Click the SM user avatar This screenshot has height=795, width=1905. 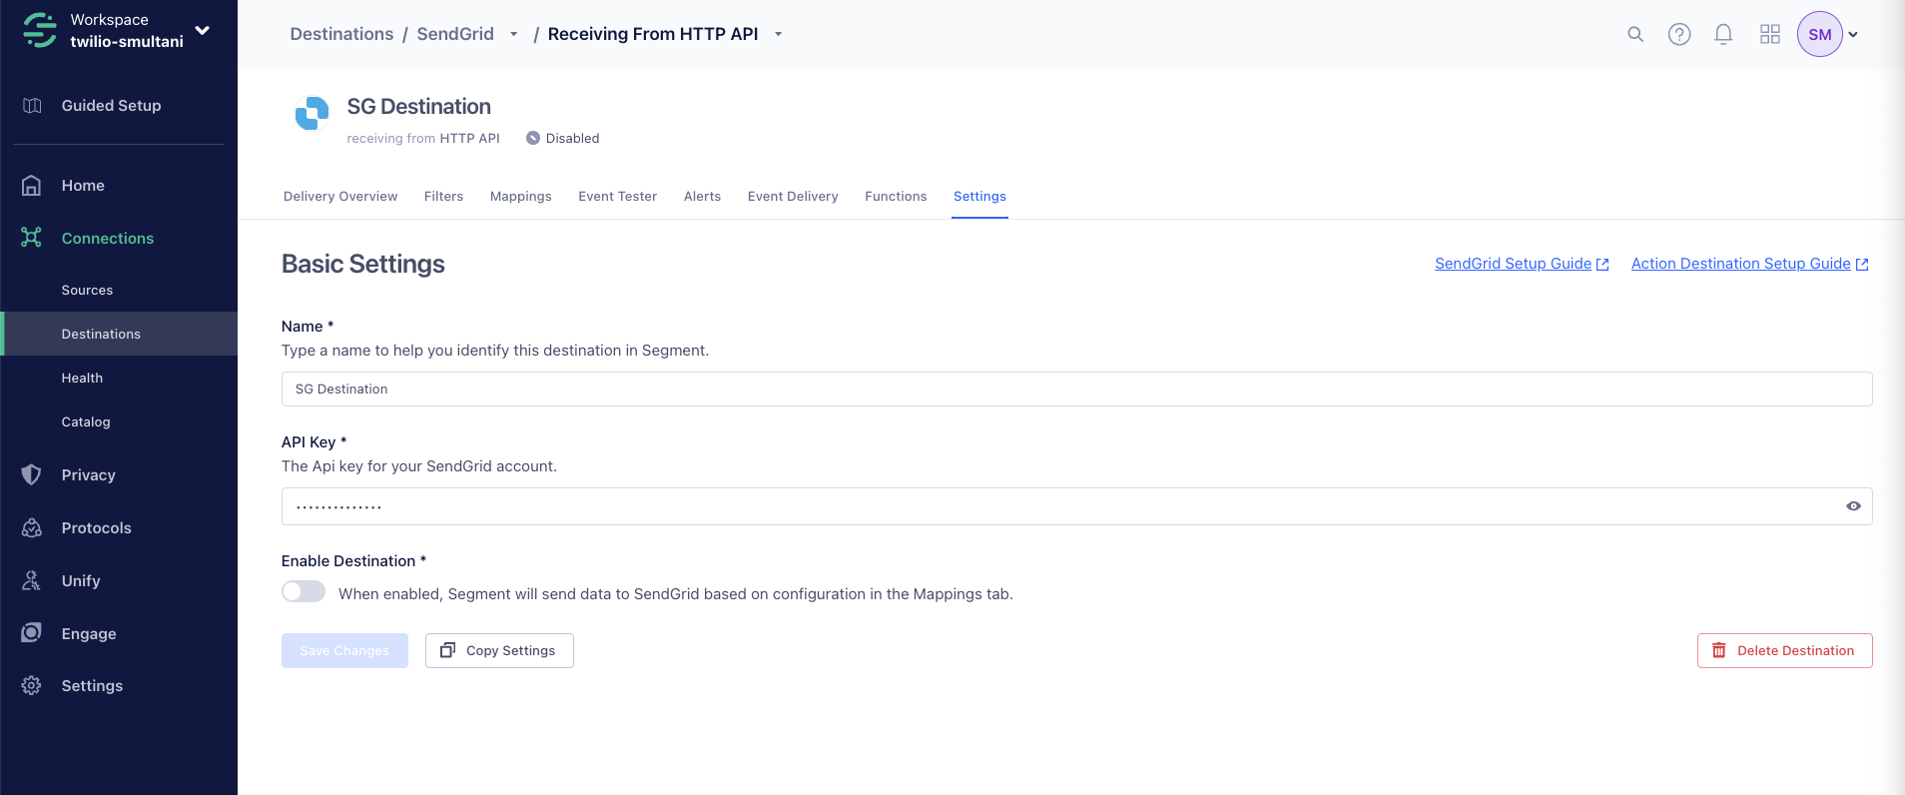pyautogui.click(x=1820, y=34)
